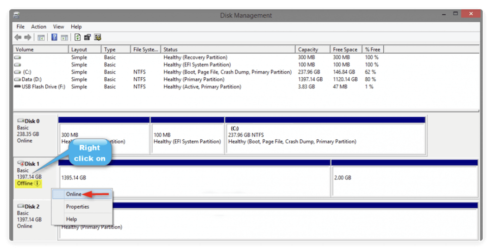Choose Help from the context menu
The image size is (492, 250).
click(82, 219)
